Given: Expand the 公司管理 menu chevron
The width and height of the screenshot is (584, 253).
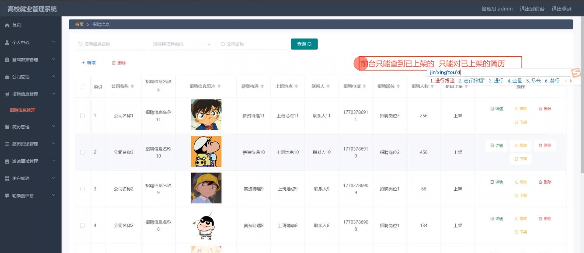Looking at the screenshot, I should [54, 76].
